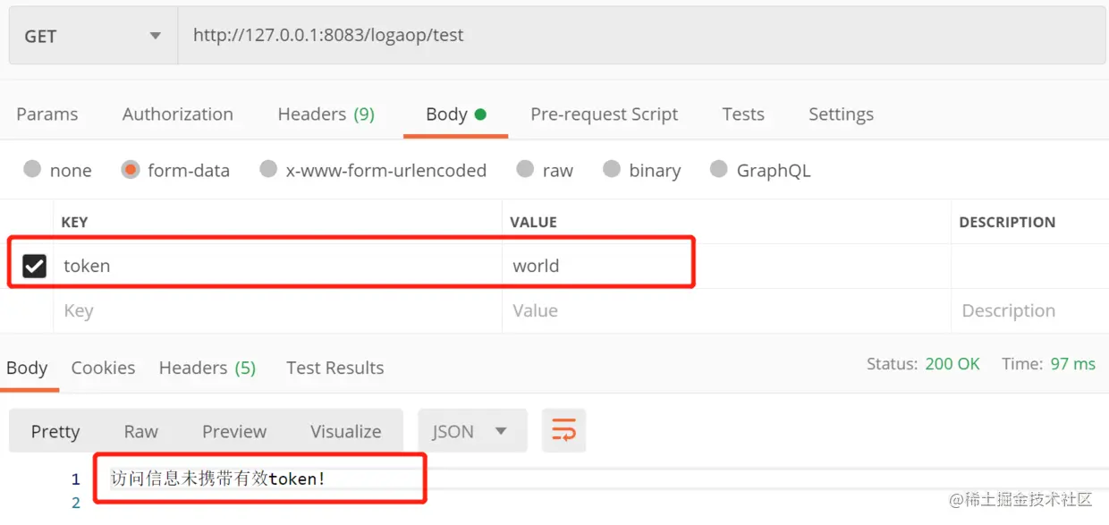Open the Pre-request Script tab
This screenshot has height=525, width=1109.
coord(604,114)
